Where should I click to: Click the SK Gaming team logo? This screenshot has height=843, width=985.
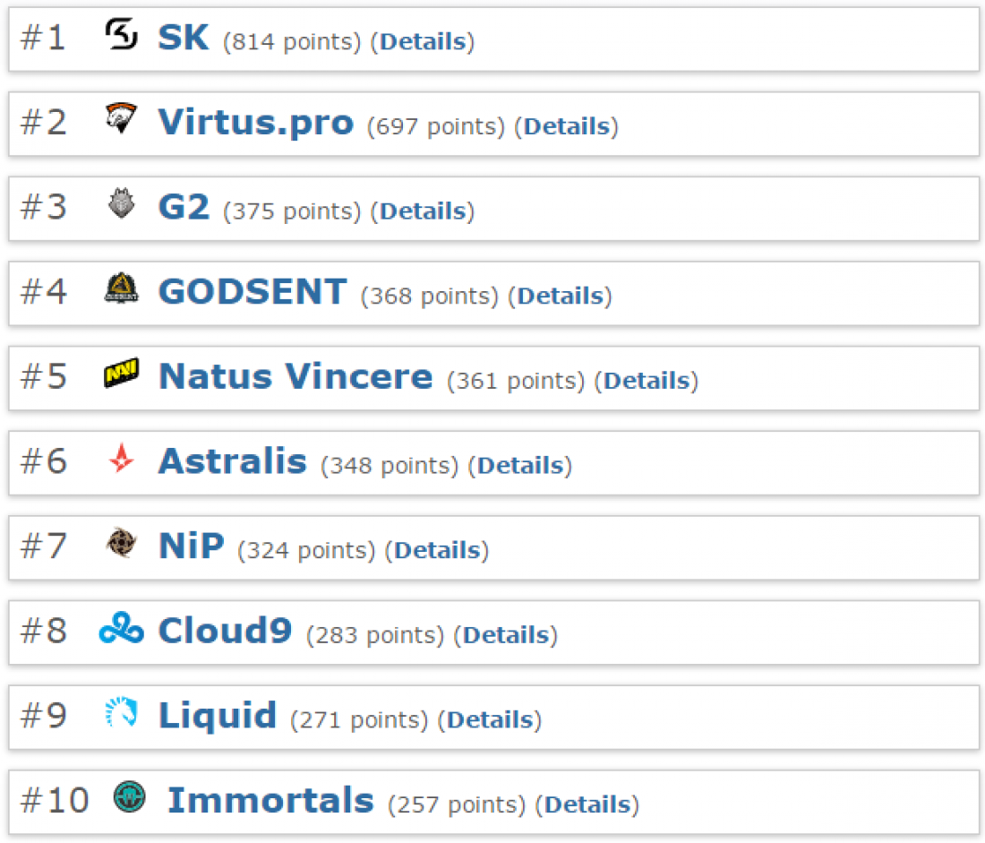coord(121,35)
